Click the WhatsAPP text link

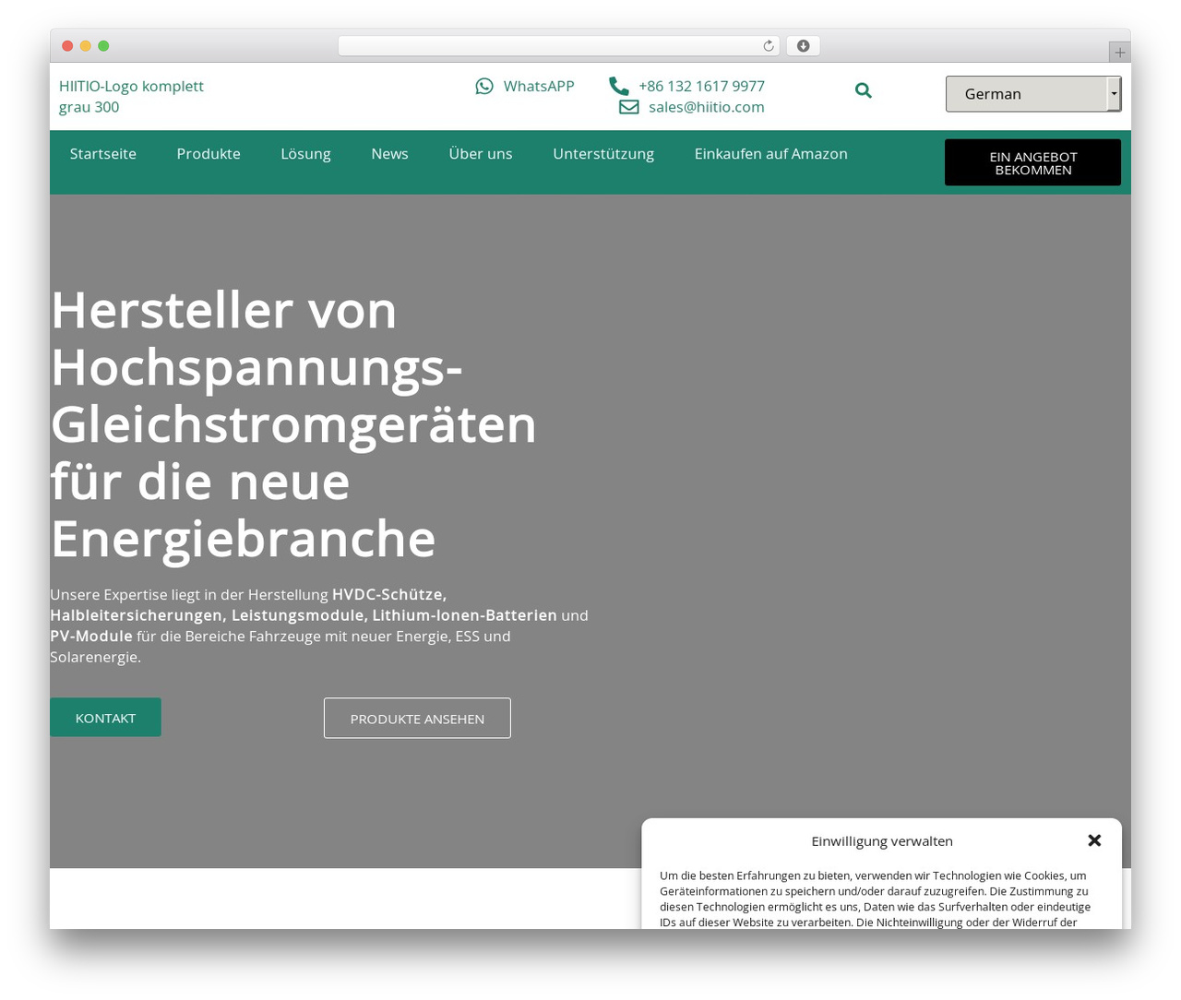[x=539, y=86]
